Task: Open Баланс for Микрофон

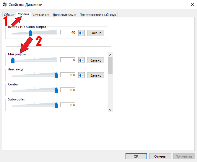Action: pos(95,60)
